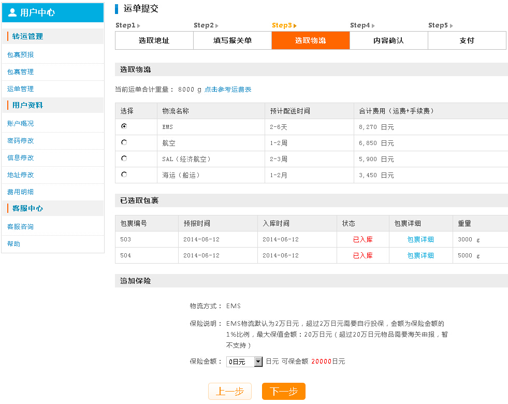Screen dimensions: 508x404
Task: Click the user icon beside 用户中心
Action: coord(12,12)
